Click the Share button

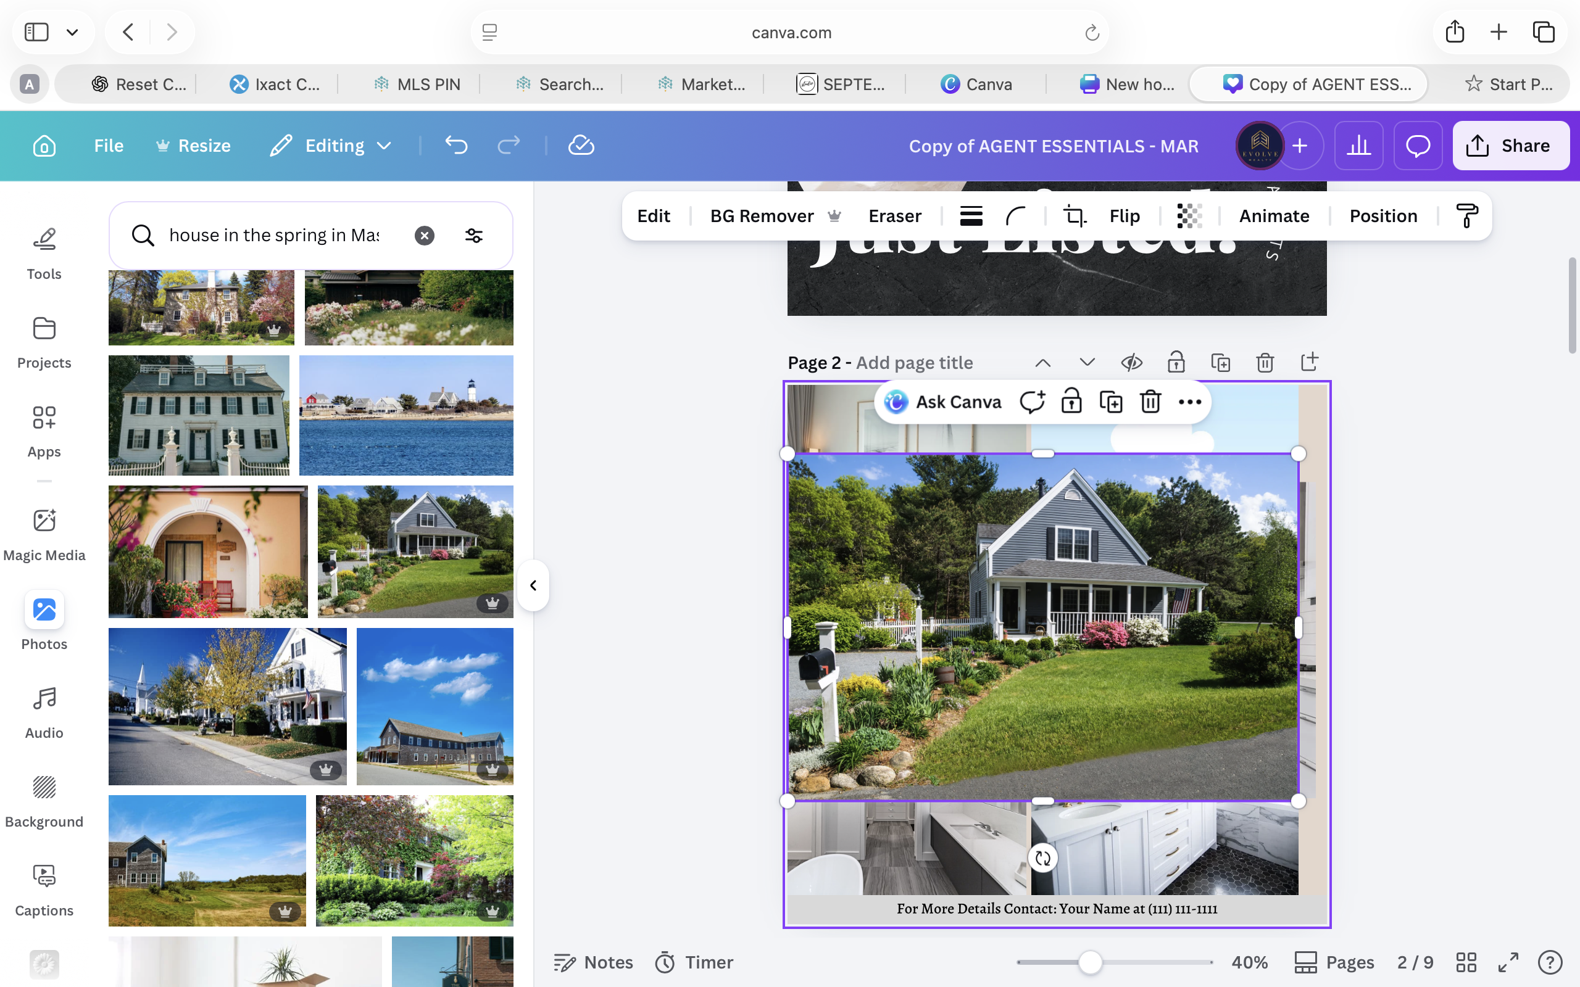(1510, 146)
